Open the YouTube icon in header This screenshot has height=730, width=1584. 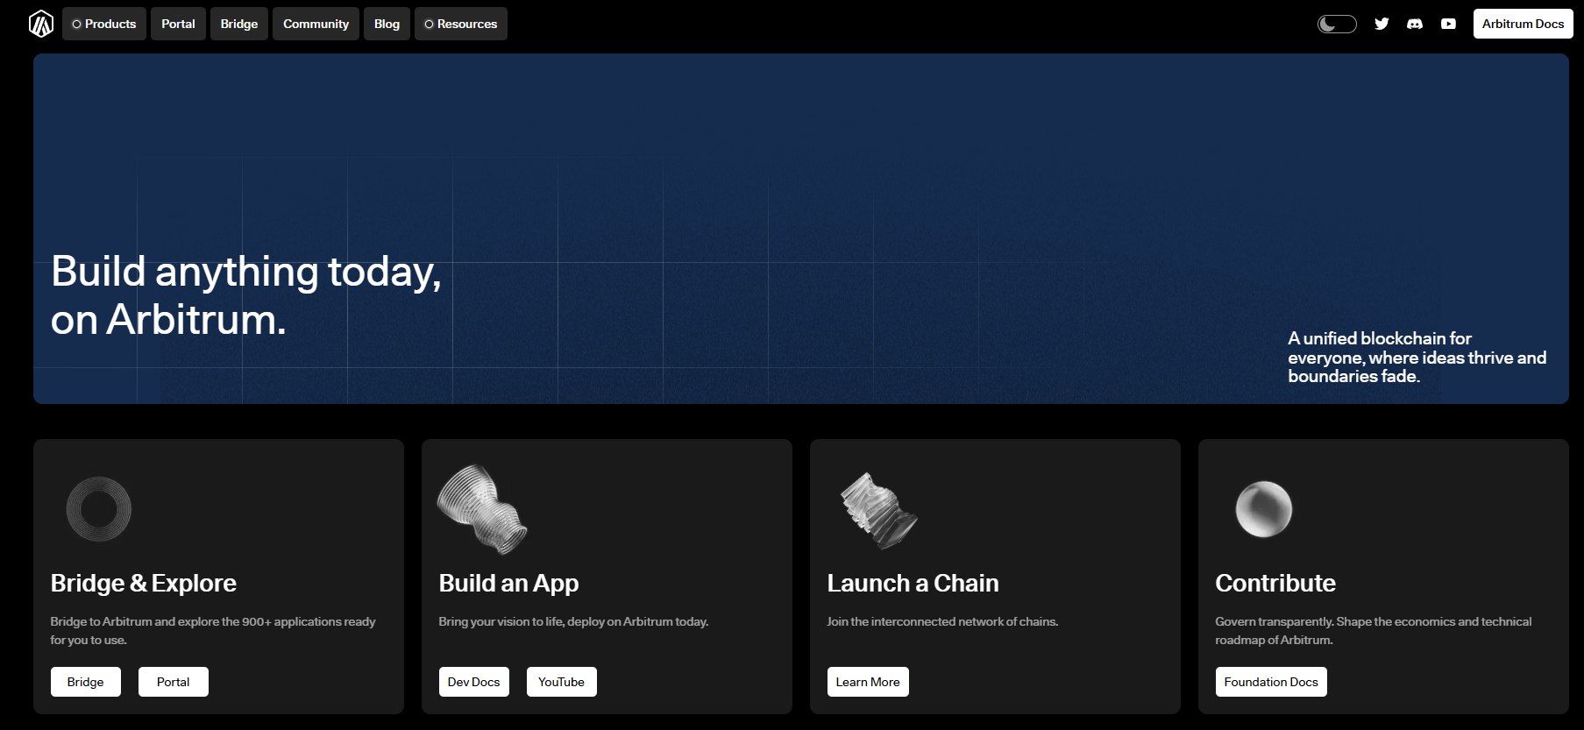tap(1448, 24)
